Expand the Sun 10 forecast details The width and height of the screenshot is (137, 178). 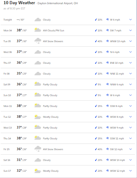click(131, 95)
